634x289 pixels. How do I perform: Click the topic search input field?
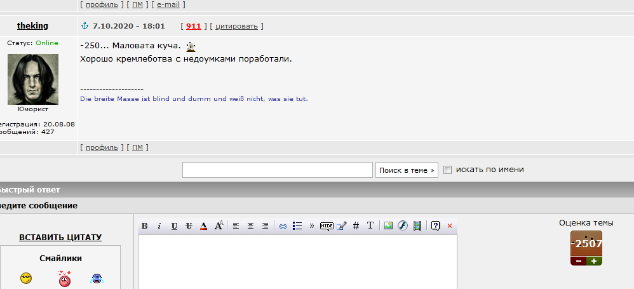pyautogui.click(x=278, y=170)
